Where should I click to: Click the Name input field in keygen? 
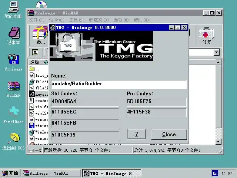119,84
